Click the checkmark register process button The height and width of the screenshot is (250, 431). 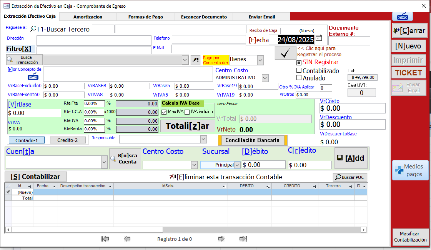pyautogui.click(x=285, y=53)
